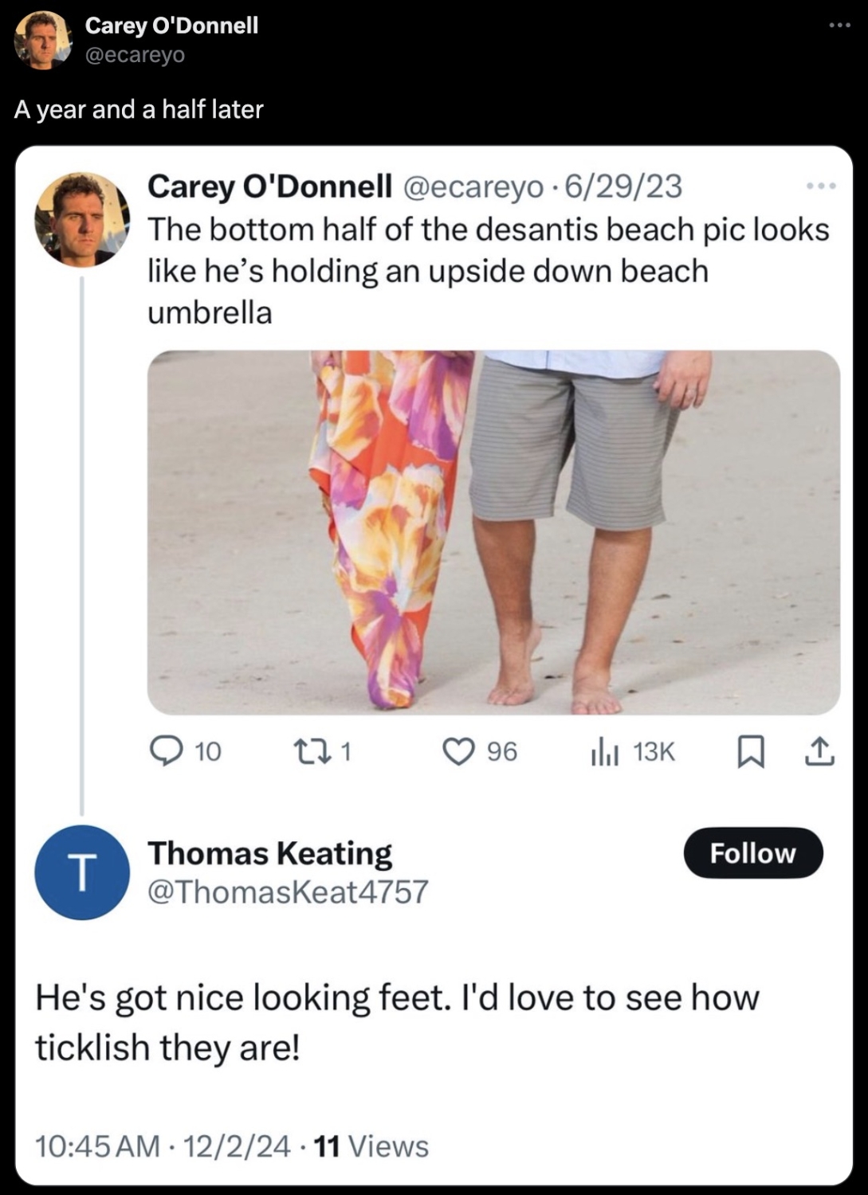Image resolution: width=868 pixels, height=1195 pixels.
Task: Click the Thomas Keating display name
Action: coord(269,853)
